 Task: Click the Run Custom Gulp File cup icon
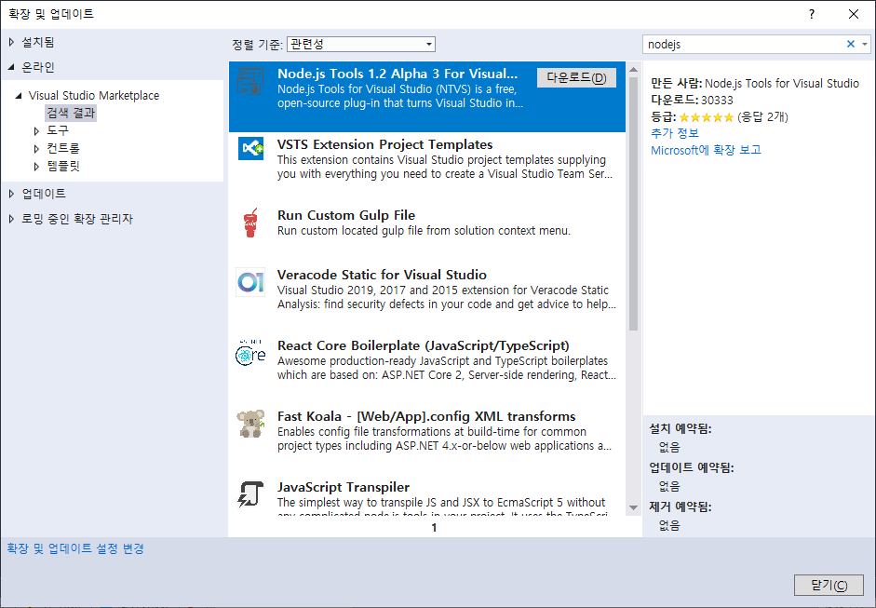[x=250, y=223]
